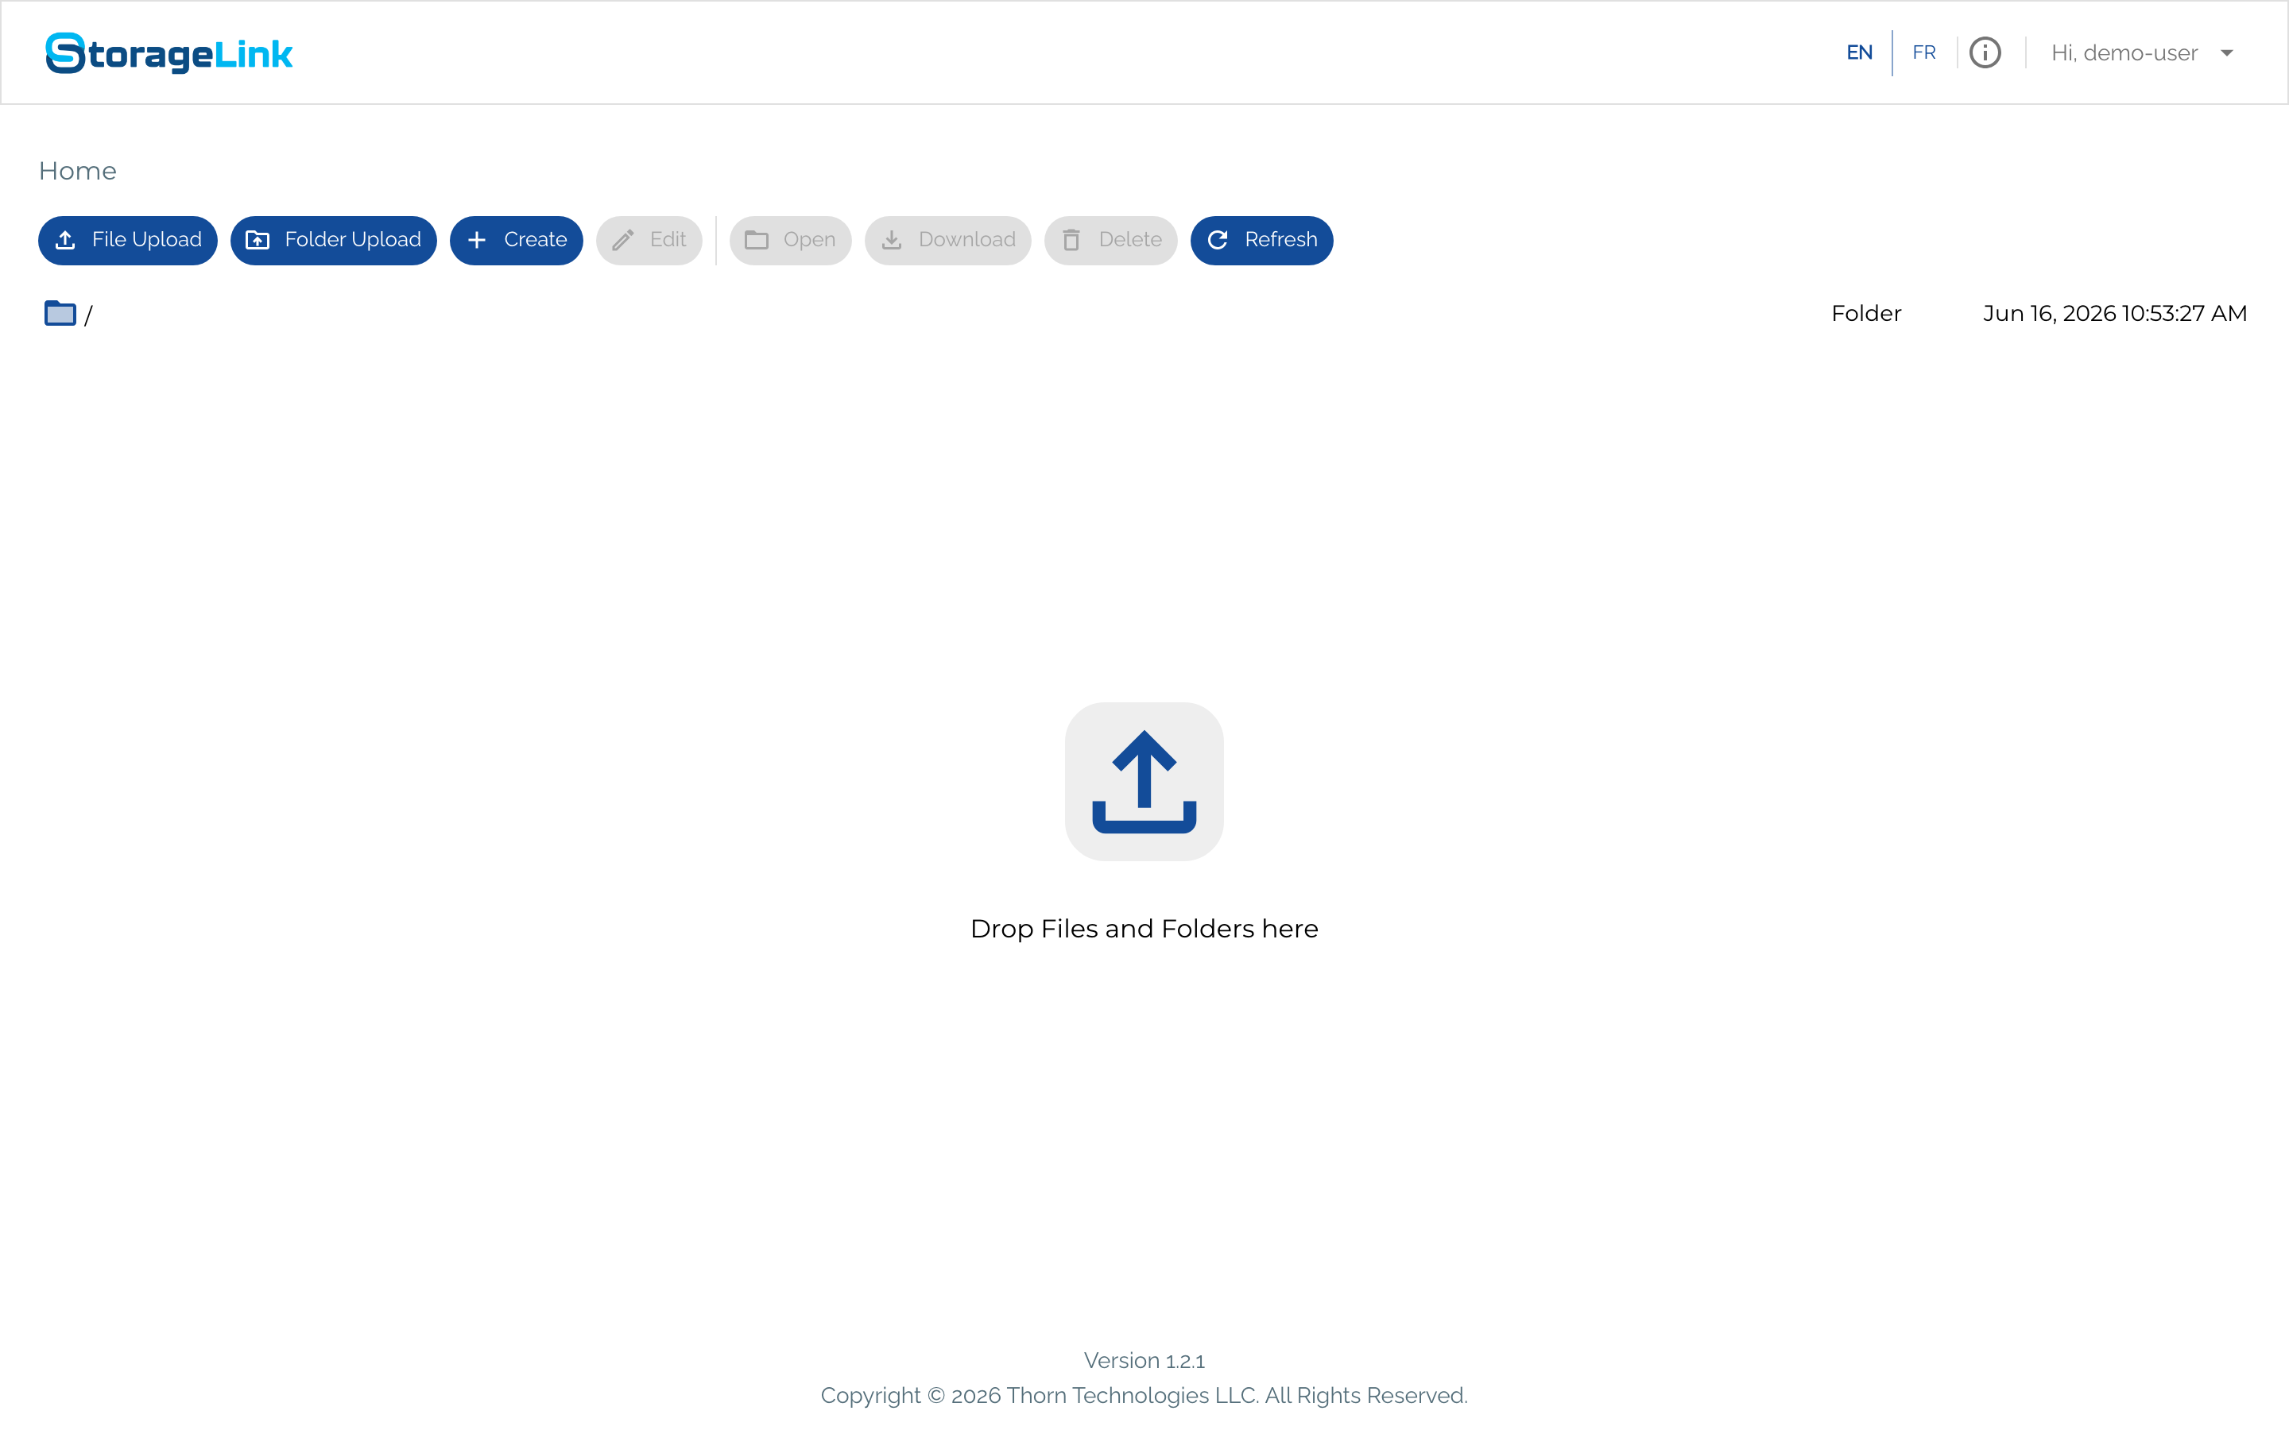Click the "/" folder name
This screenshot has height=1430, width=2289.
point(88,315)
